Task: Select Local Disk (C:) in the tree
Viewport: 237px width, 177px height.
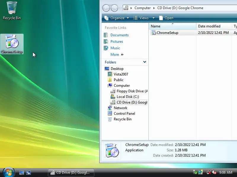Action: (x=128, y=97)
